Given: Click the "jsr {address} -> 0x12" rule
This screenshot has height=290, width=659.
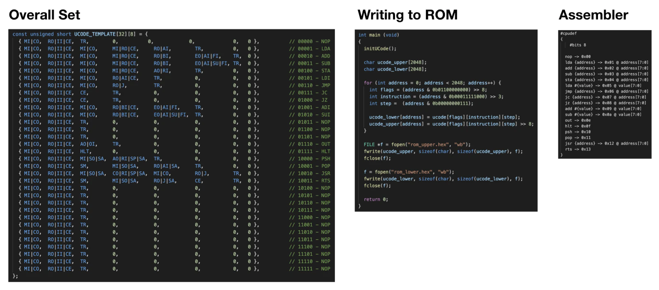Looking at the screenshot, I should pyautogui.click(x=607, y=143).
